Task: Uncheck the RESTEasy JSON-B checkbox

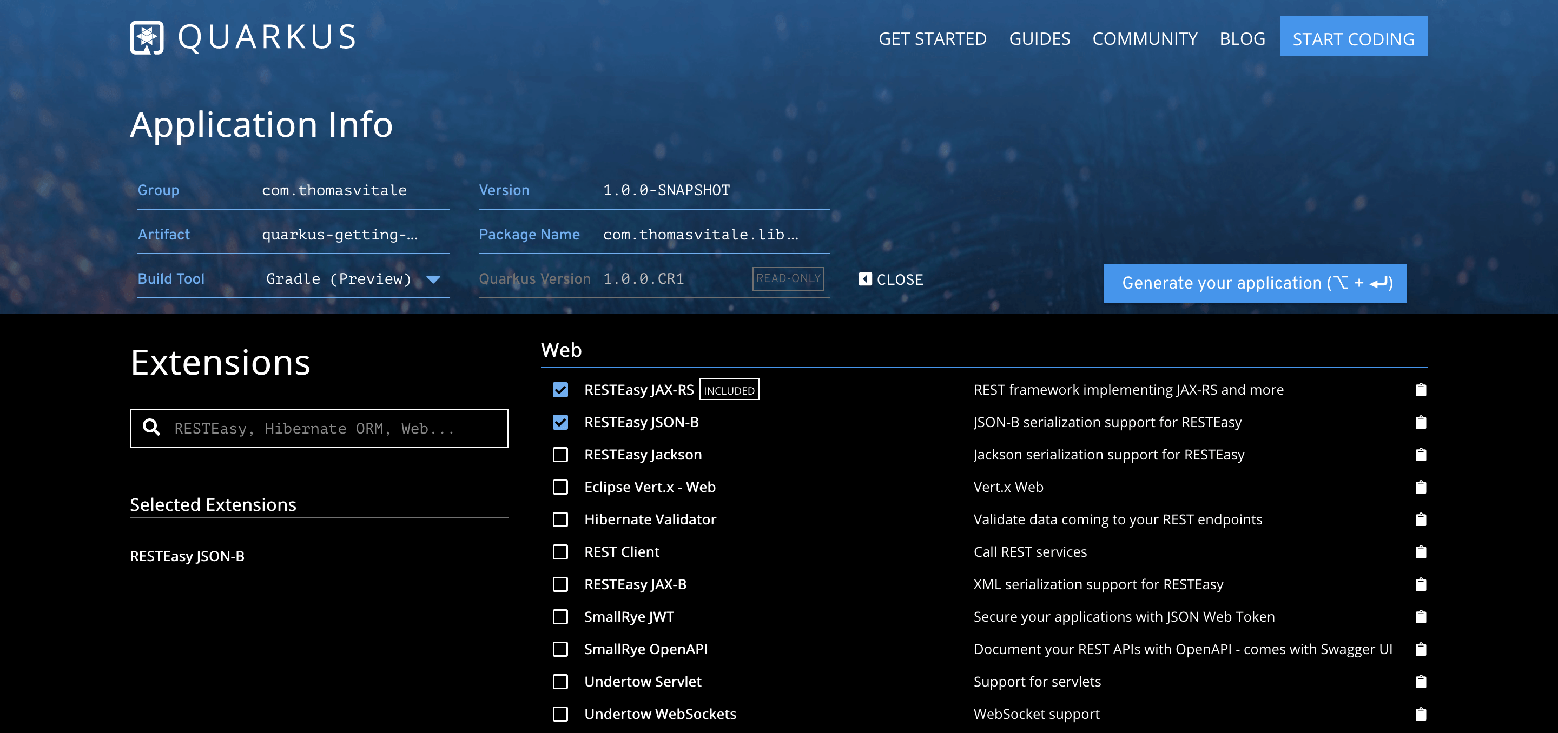Action: pyautogui.click(x=560, y=422)
